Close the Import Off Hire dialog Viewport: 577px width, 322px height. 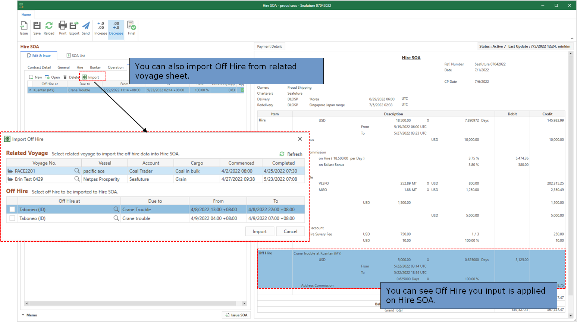point(300,139)
